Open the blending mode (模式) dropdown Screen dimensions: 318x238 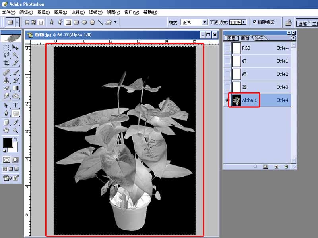(204, 22)
